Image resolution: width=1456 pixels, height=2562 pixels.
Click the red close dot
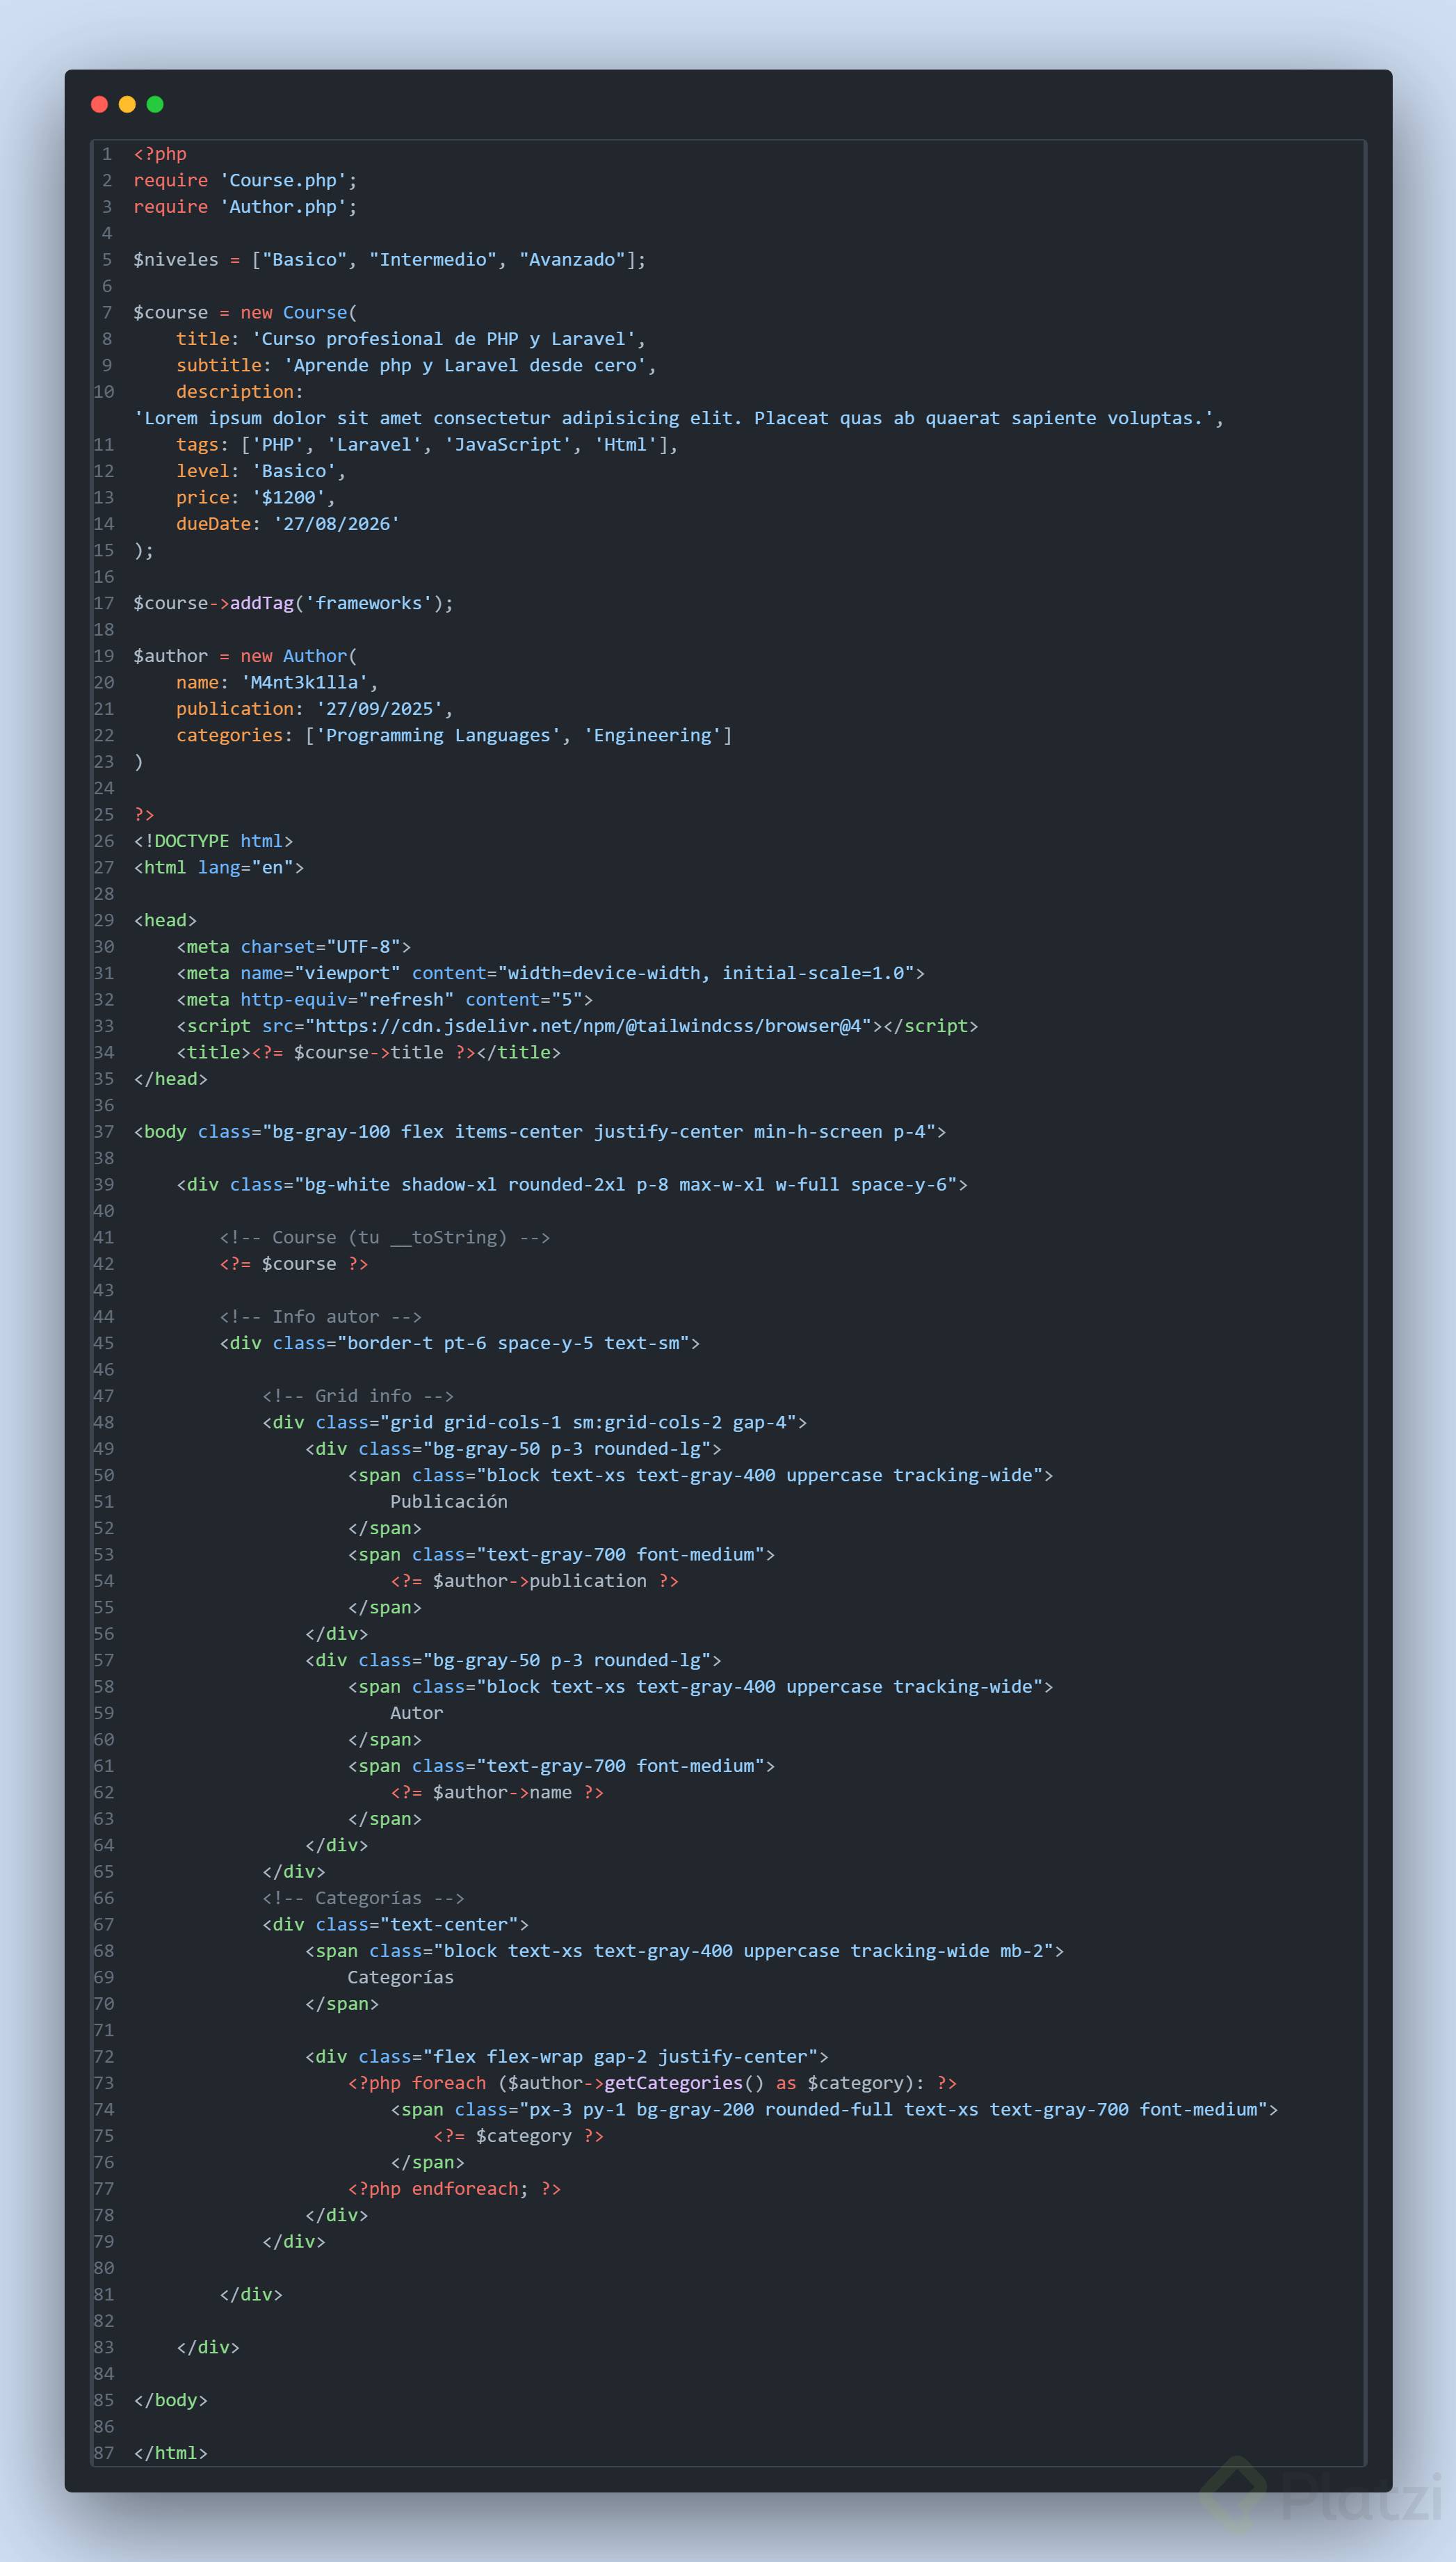click(99, 104)
